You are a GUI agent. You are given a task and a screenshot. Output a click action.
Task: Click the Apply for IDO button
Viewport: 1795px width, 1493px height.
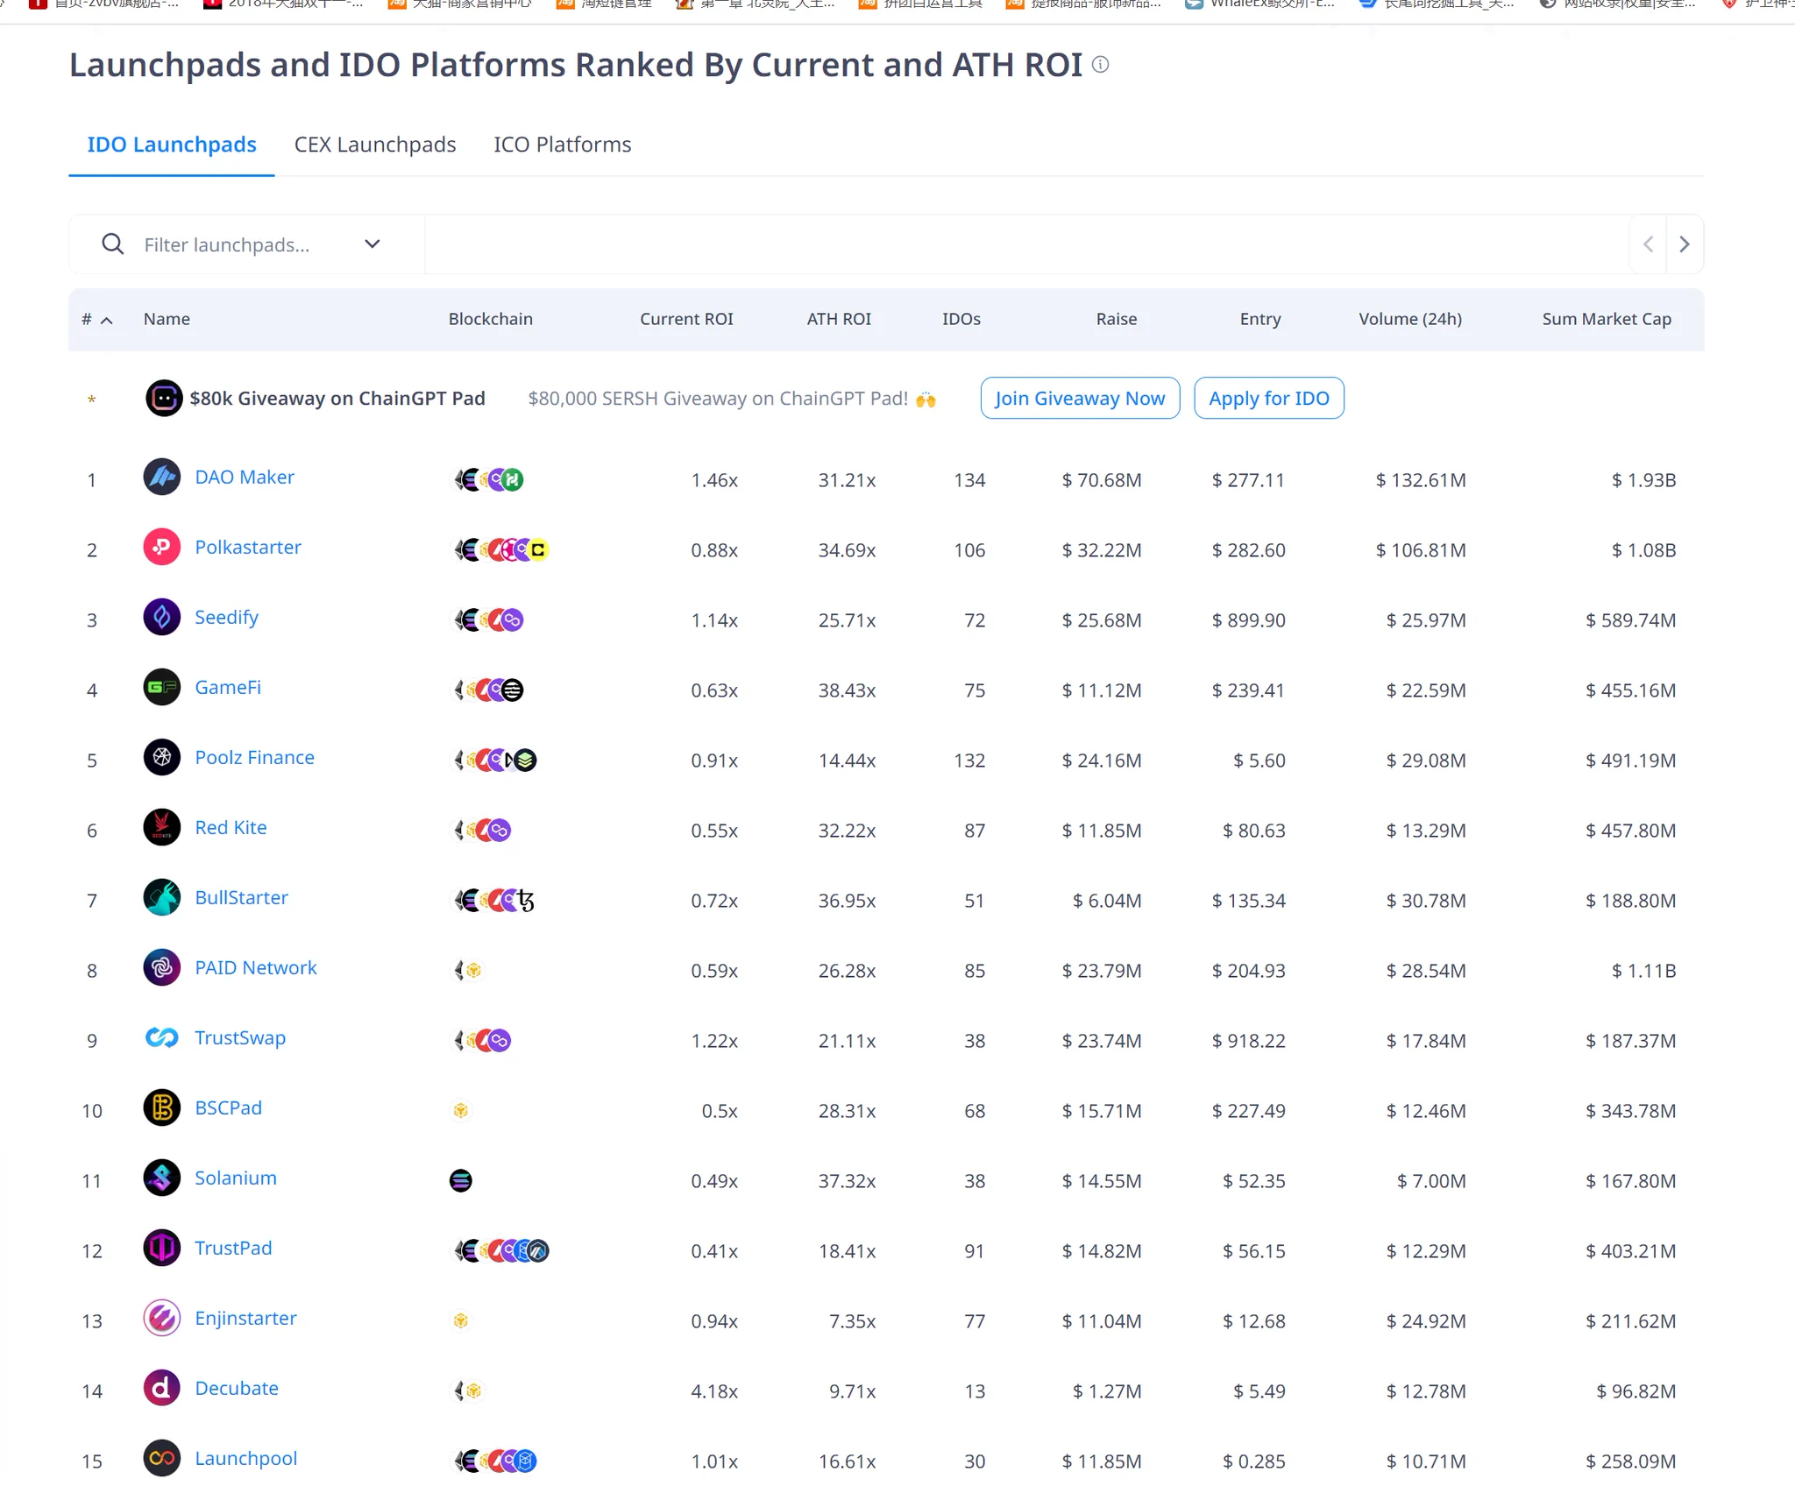pyautogui.click(x=1268, y=399)
